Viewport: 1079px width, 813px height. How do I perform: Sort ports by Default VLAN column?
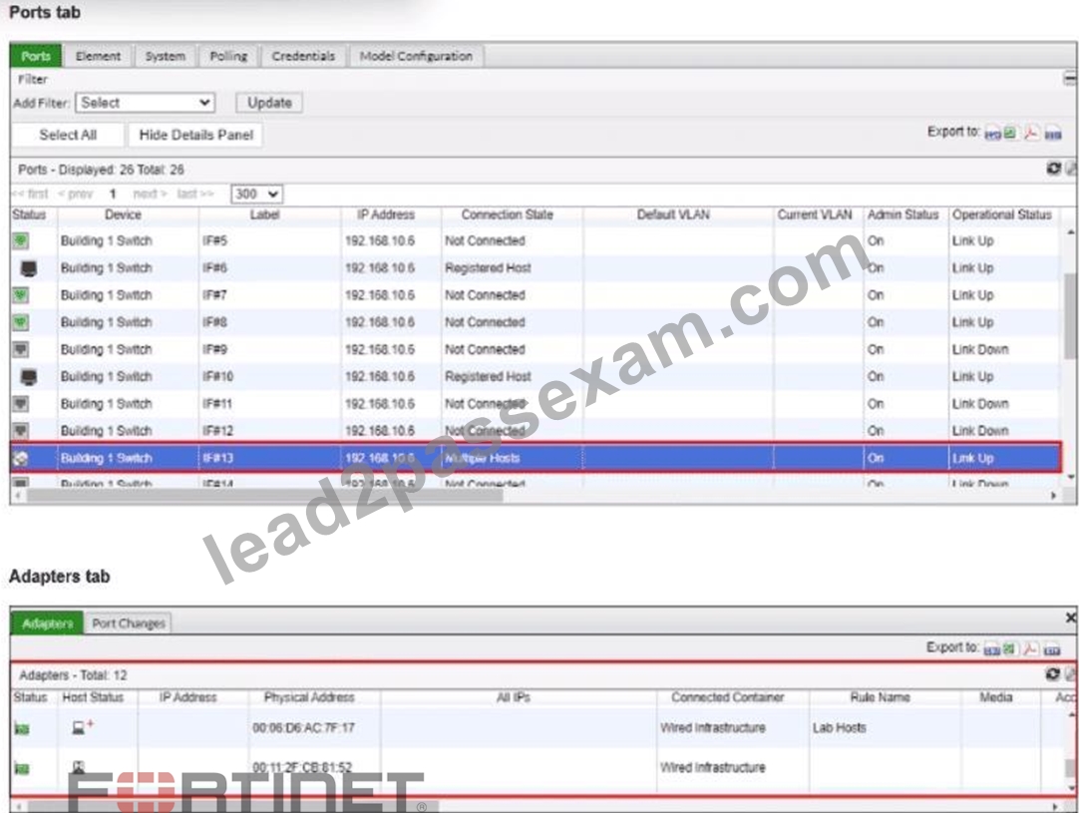[x=674, y=214]
